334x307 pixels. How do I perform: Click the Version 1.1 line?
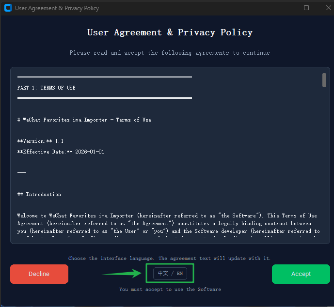click(40, 141)
